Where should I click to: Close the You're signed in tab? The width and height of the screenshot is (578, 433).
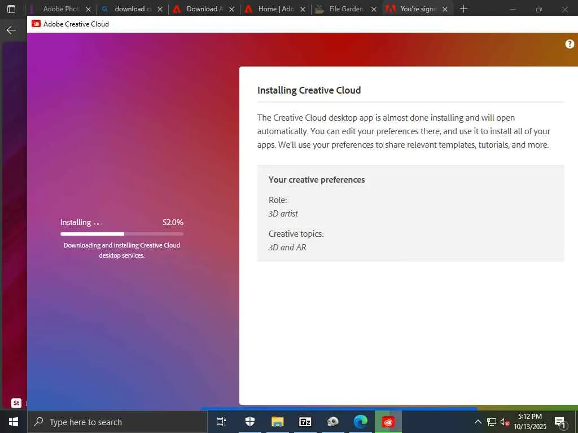coord(445,9)
